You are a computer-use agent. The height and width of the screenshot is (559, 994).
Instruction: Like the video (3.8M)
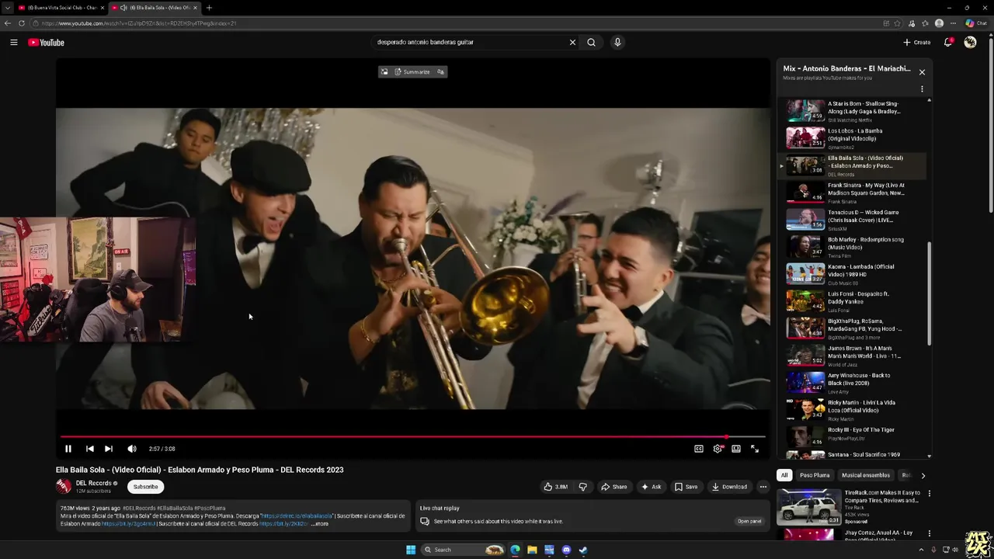click(555, 487)
